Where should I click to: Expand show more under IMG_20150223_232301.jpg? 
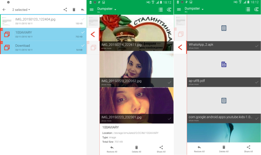point(107,121)
